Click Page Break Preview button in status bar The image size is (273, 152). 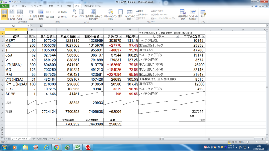pyautogui.click(x=236, y=142)
